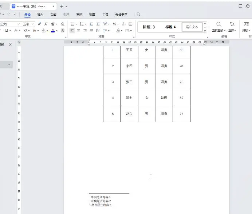Expand the 查找替换 dropdown arrow

pyautogui.click(x=225, y=31)
